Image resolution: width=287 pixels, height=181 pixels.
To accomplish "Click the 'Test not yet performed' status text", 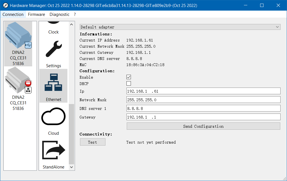I will [x=151, y=142].
